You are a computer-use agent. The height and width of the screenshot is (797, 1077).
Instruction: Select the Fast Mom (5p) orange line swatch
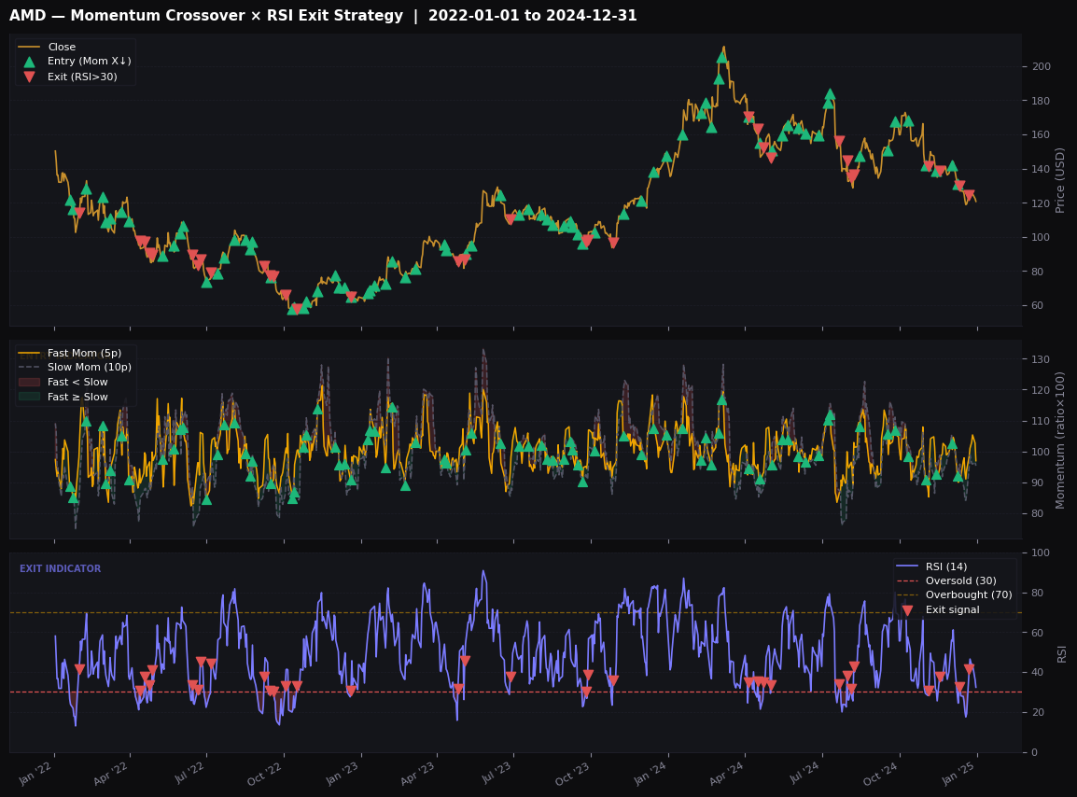pos(29,353)
